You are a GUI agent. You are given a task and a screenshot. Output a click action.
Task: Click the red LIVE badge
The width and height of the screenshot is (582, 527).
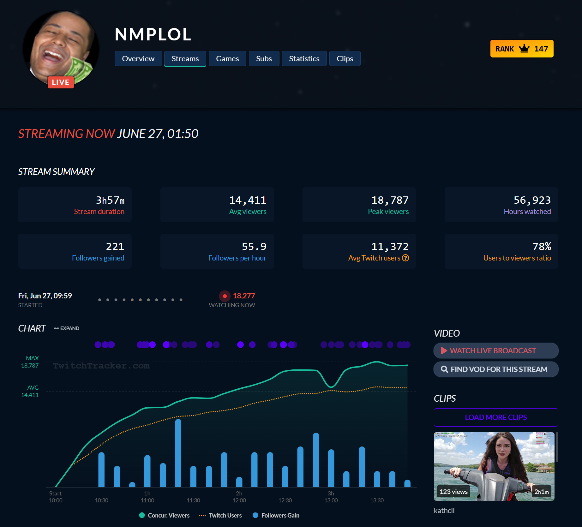[61, 82]
